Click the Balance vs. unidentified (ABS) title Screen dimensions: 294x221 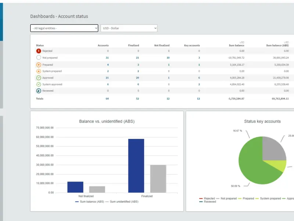(x=107, y=122)
